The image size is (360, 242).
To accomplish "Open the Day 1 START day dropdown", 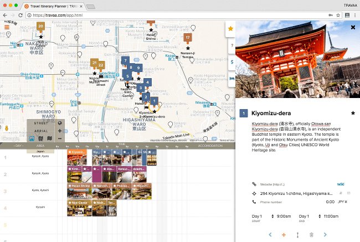I will pyautogui.click(x=263, y=217).
